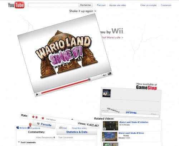This screenshot has width=179, height=146.
Task: Click the add icon on the Boss thumbnail
Action: click(x=103, y=140)
